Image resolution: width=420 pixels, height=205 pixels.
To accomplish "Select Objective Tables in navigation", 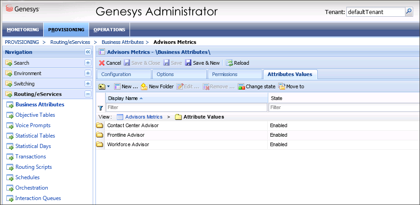I will [35, 115].
